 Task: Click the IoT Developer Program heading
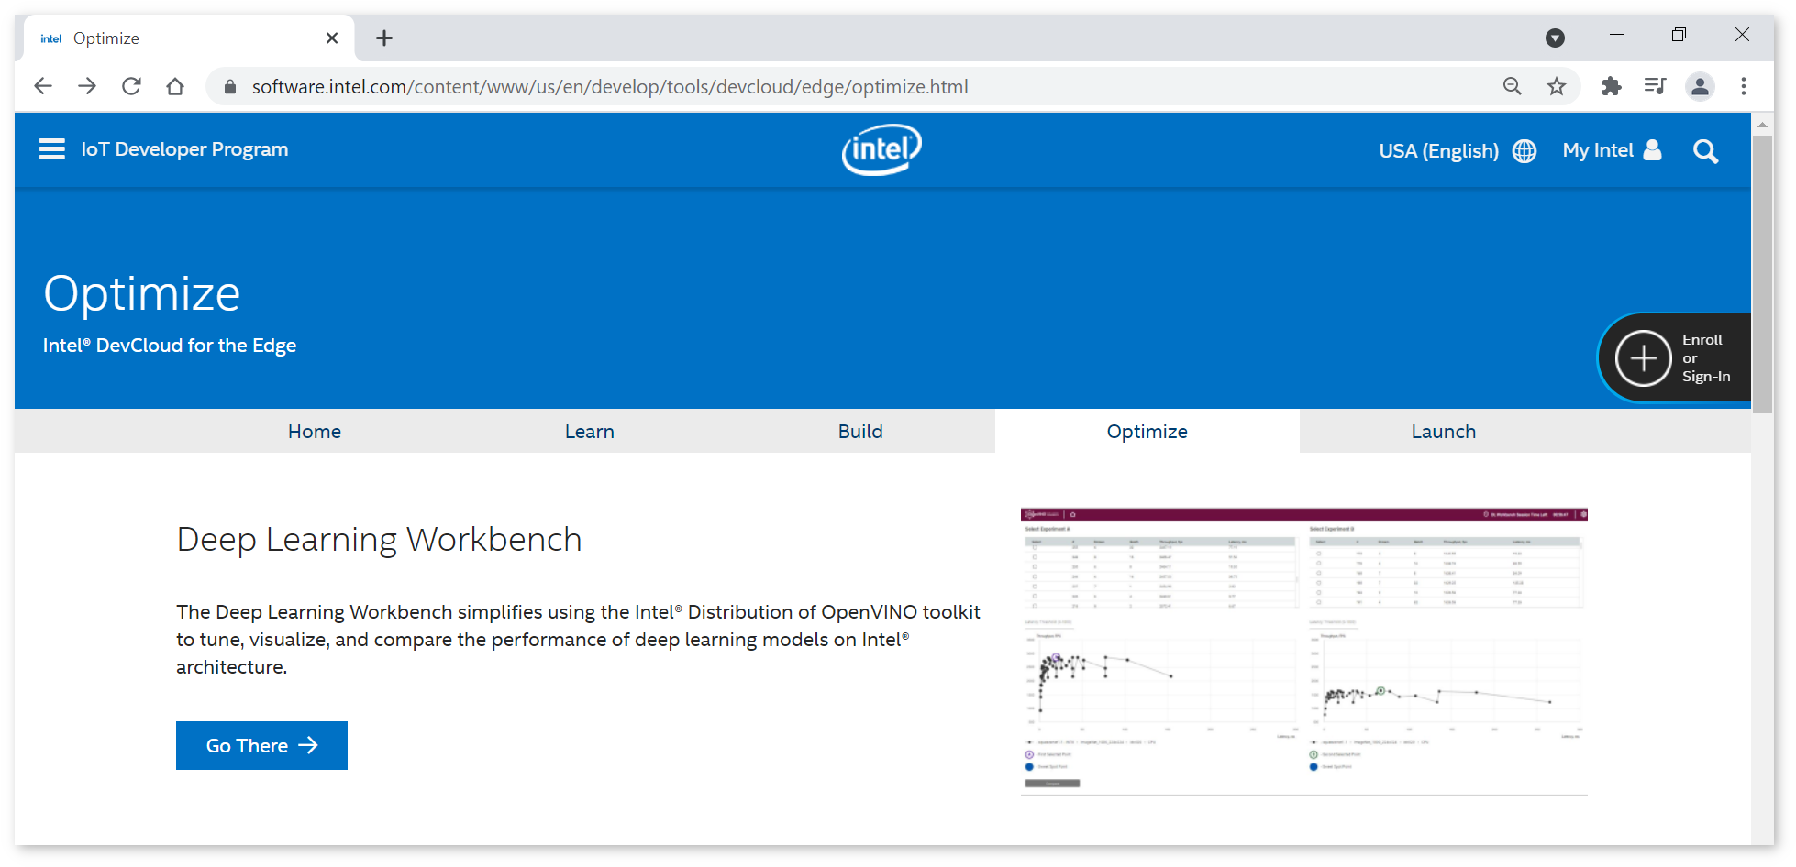[x=183, y=148]
